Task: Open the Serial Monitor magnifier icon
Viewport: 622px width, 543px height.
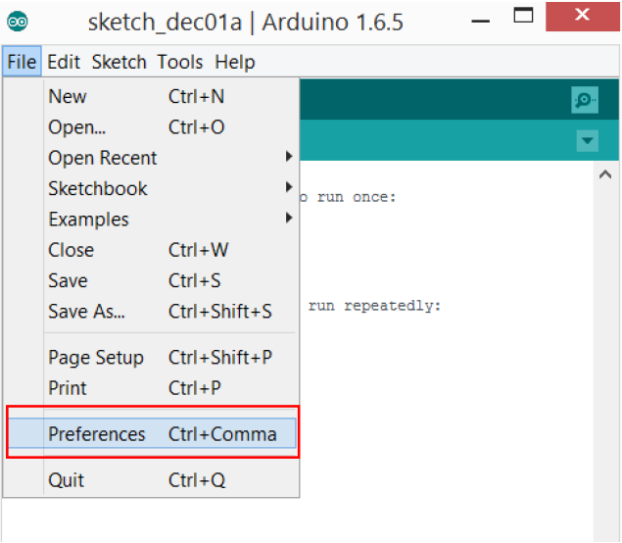Action: 585,100
